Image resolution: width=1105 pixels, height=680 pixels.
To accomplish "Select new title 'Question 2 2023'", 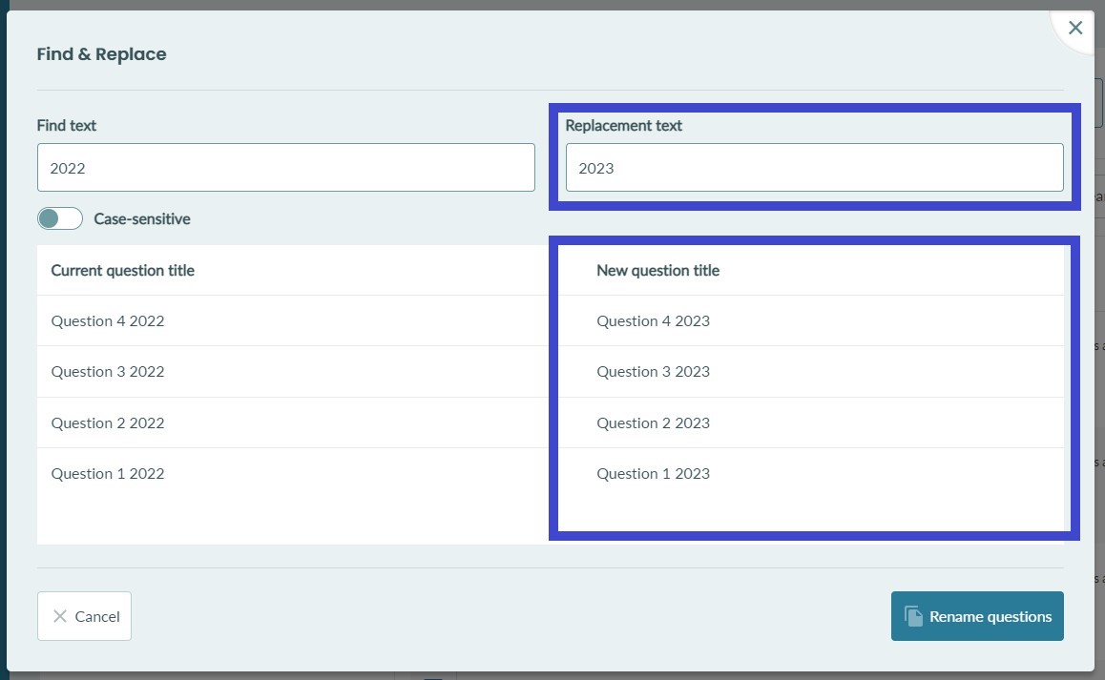I will [x=654, y=422].
